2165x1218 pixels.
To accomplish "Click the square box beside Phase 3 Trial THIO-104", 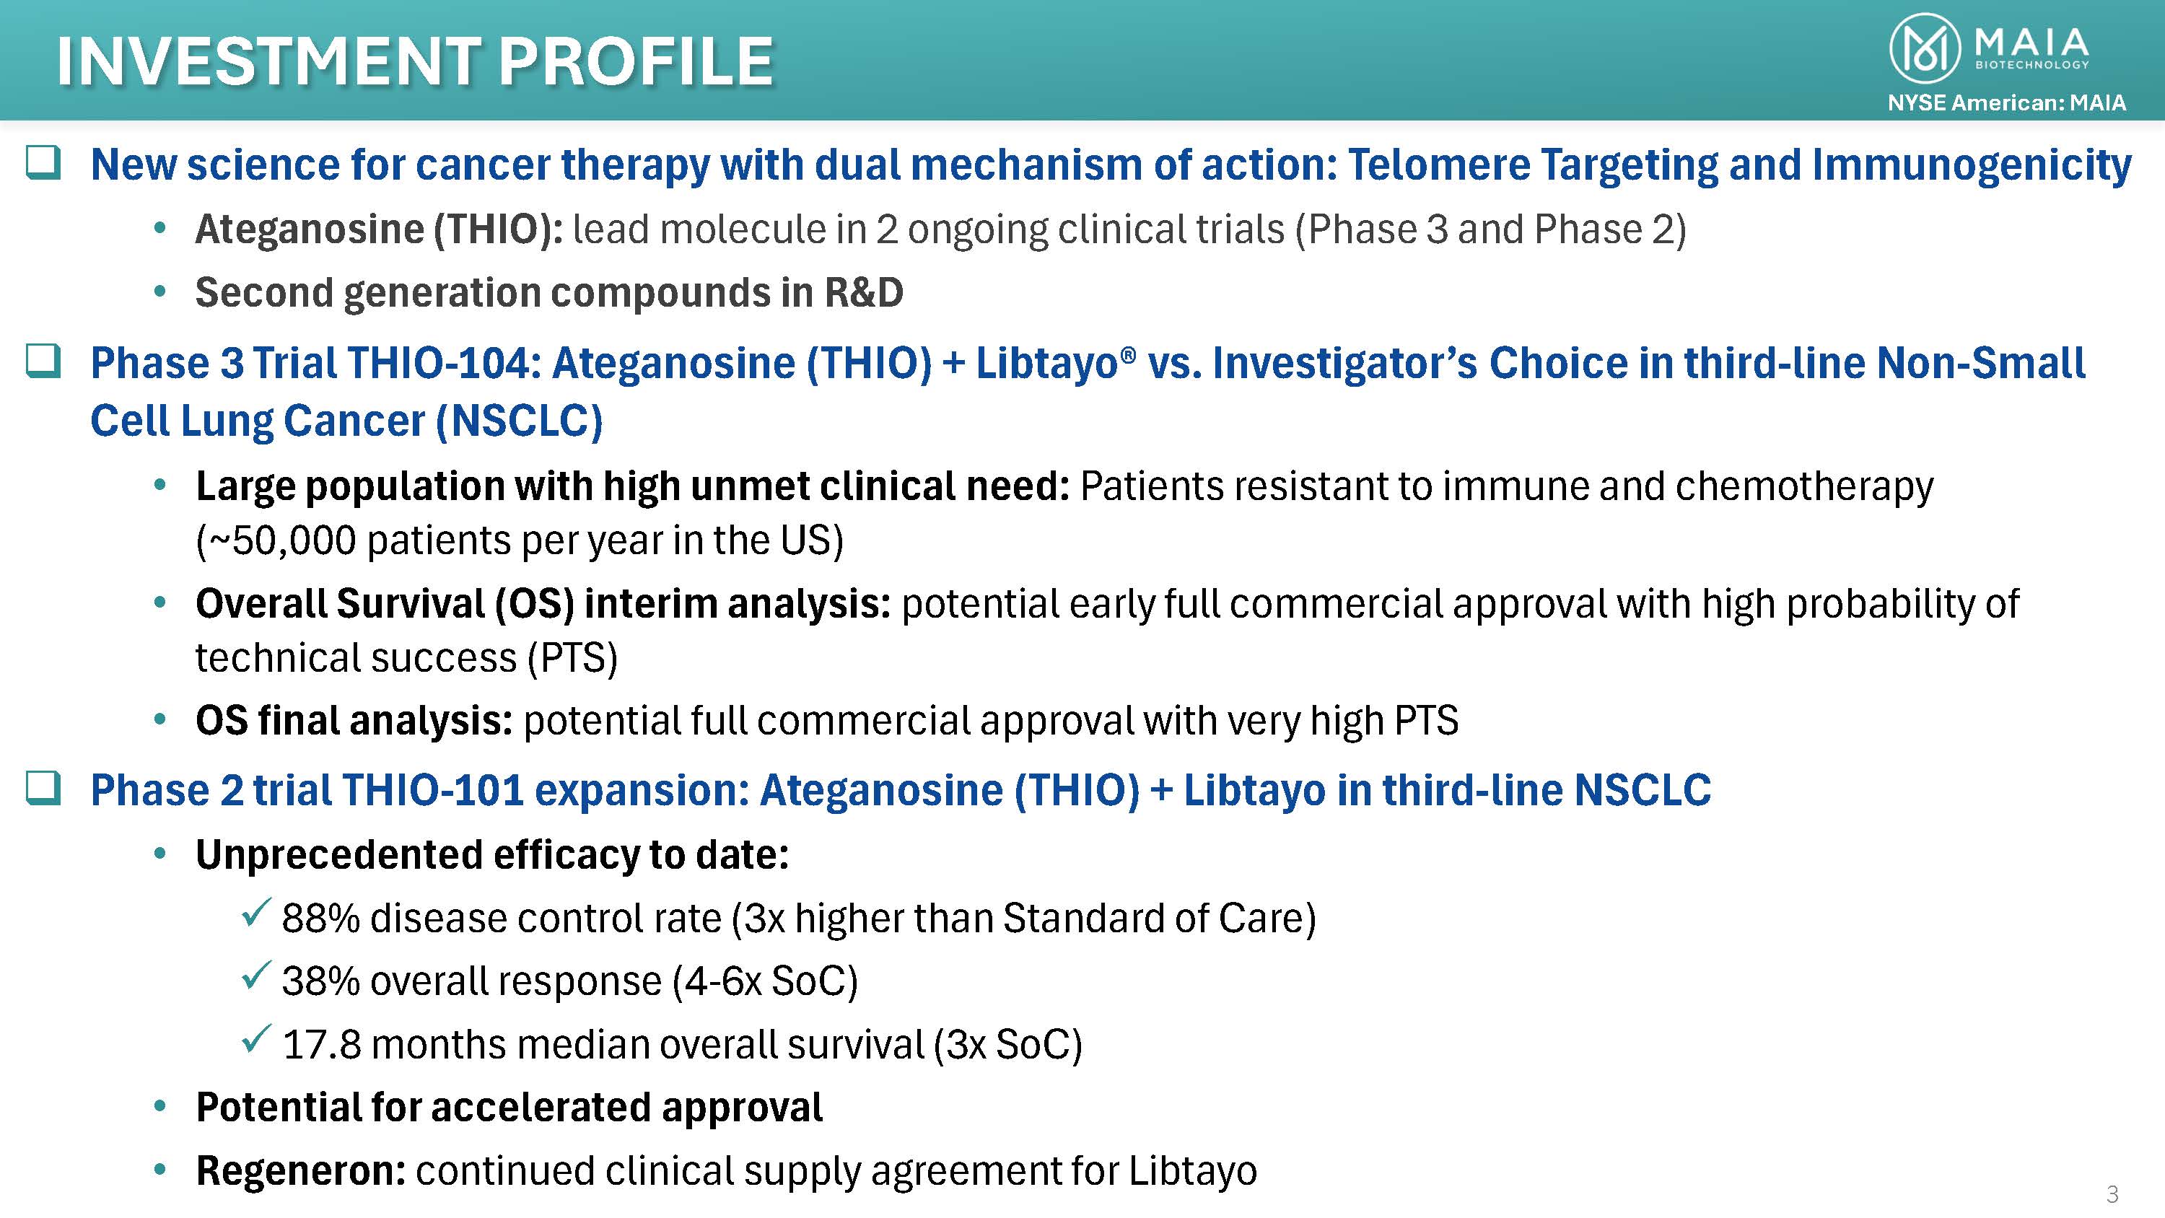I will pos(43,362).
